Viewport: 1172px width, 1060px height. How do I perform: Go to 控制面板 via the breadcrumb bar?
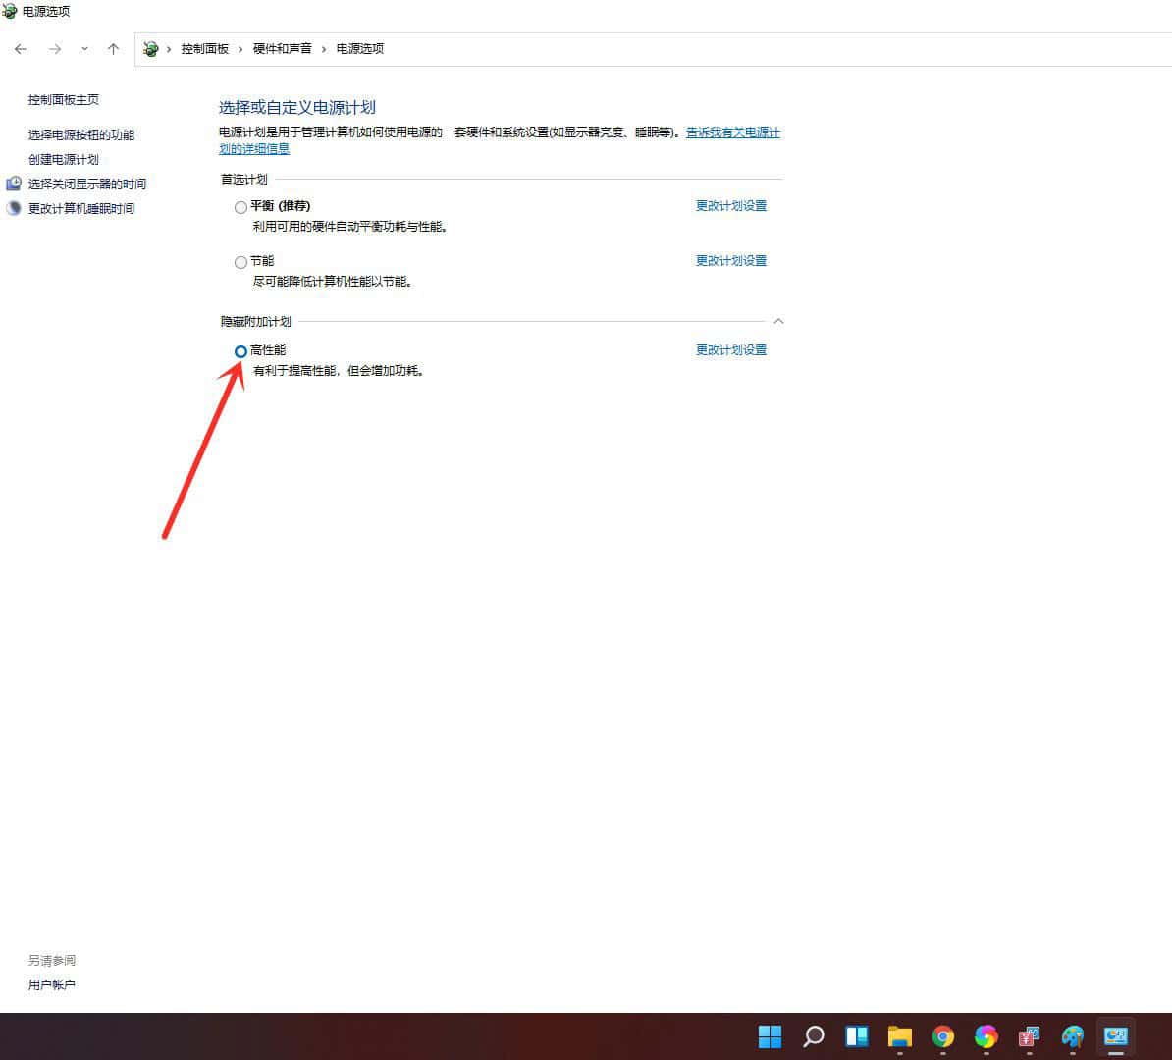pyautogui.click(x=206, y=48)
